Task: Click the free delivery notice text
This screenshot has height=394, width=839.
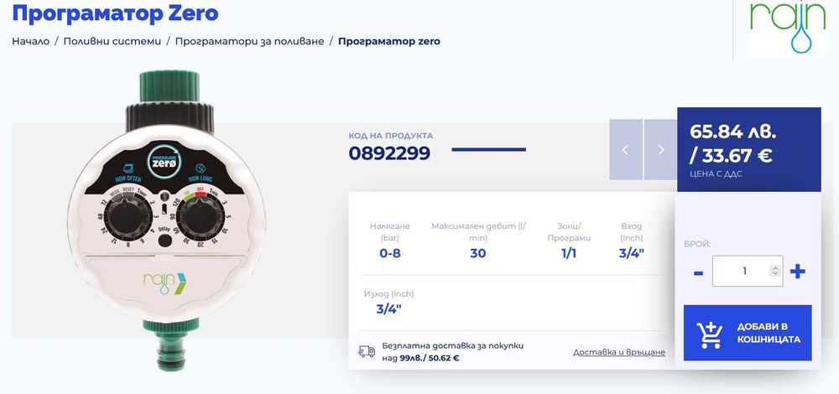Action: click(453, 352)
